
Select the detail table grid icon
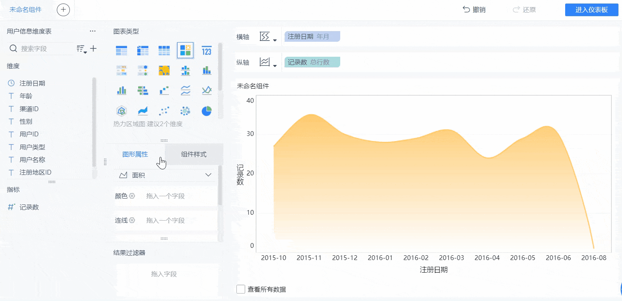tap(164, 50)
